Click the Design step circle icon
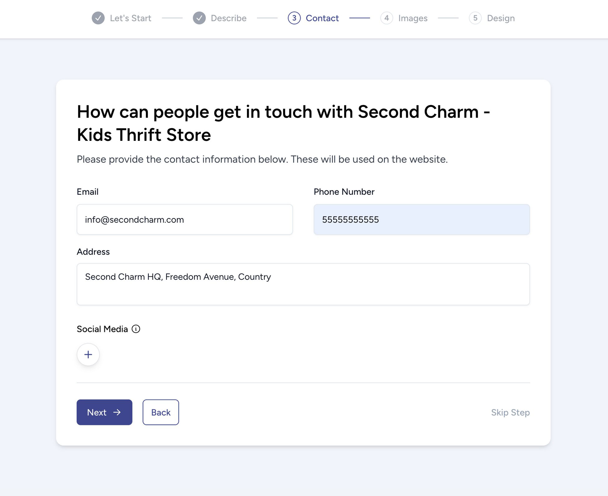 475,18
